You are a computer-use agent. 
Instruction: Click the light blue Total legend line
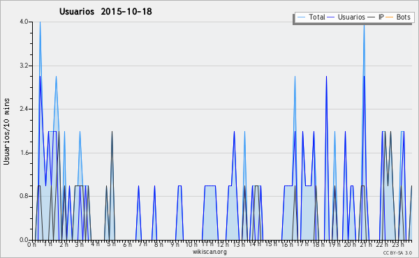(301, 17)
